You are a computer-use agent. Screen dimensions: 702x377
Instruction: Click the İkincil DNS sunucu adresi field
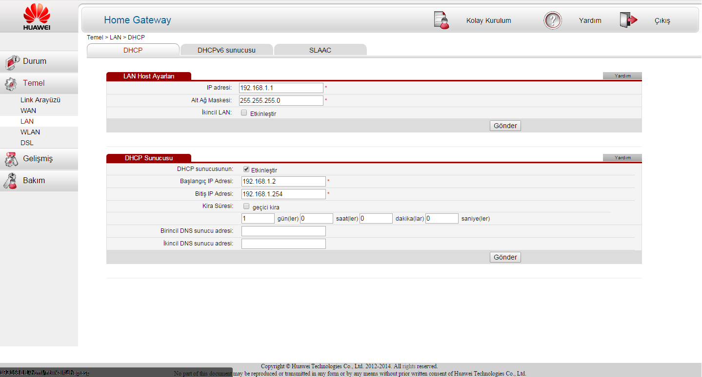(x=283, y=244)
